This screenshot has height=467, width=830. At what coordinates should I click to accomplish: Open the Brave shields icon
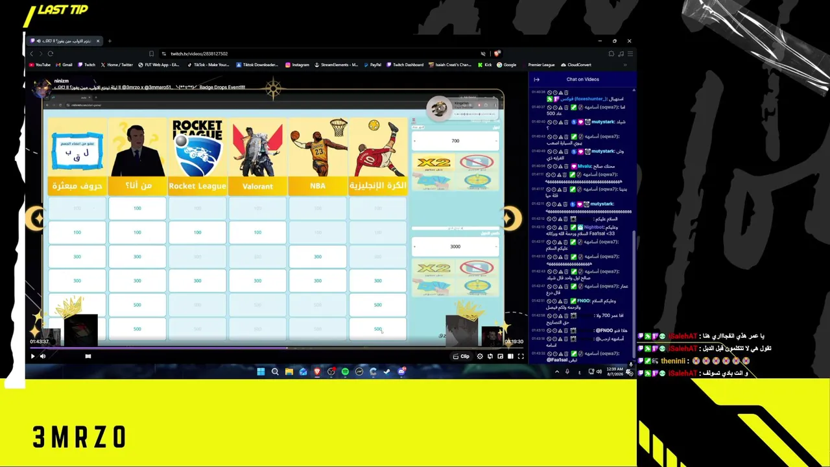click(x=497, y=54)
